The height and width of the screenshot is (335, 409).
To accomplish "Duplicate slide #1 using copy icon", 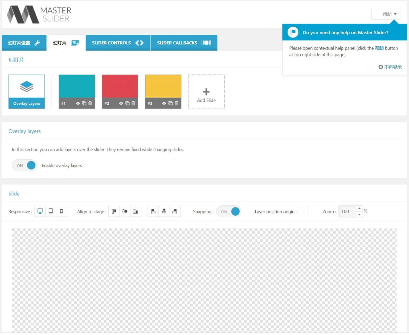I will [x=84, y=104].
